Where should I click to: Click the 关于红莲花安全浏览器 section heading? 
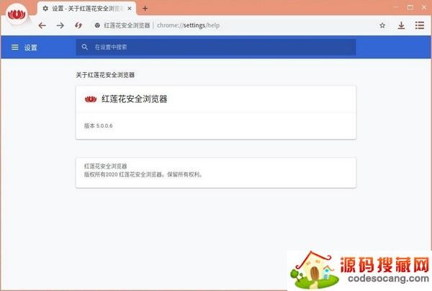[x=105, y=75]
